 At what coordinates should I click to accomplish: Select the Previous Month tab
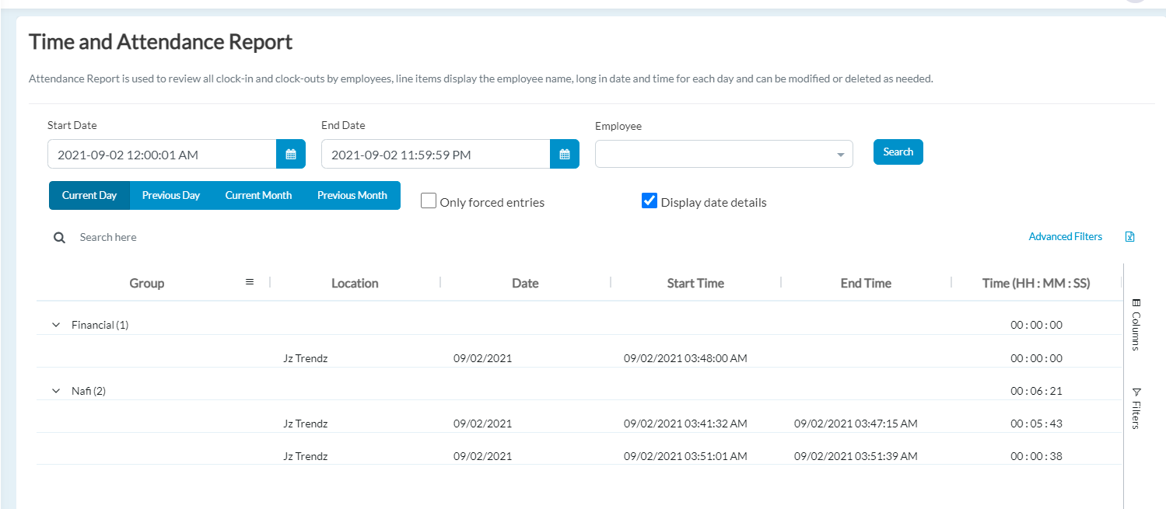[352, 195]
